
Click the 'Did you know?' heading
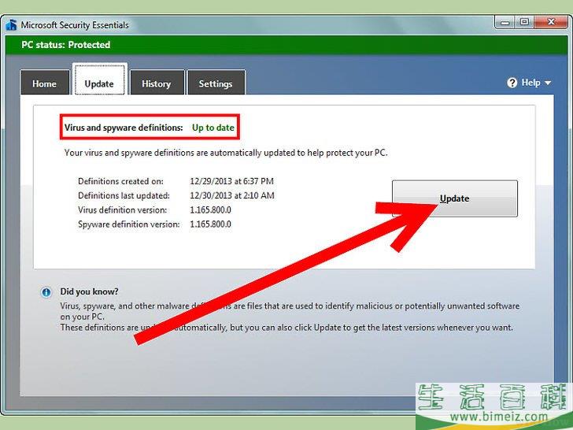coord(89,291)
